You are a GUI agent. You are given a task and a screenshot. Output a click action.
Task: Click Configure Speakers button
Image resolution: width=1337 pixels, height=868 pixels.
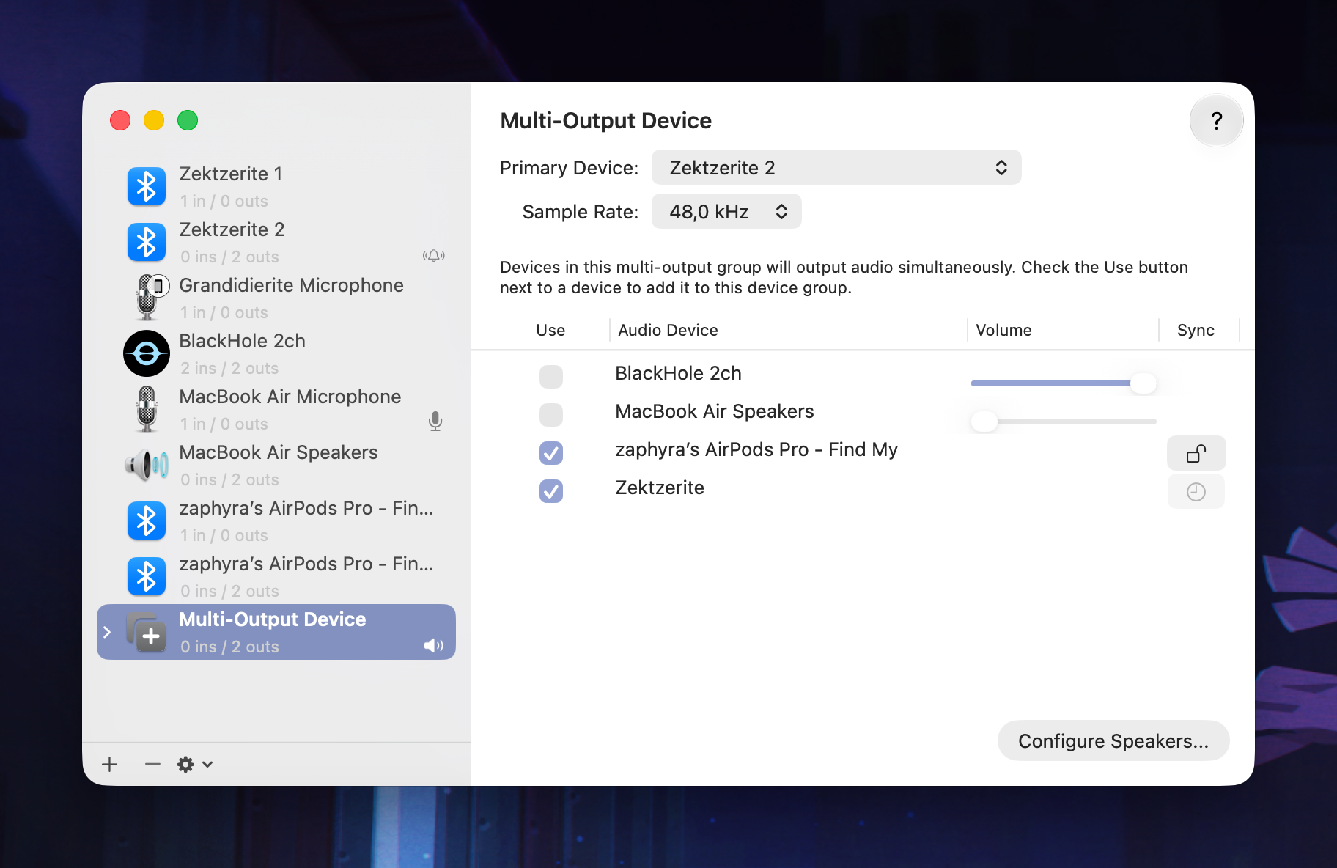click(x=1113, y=741)
